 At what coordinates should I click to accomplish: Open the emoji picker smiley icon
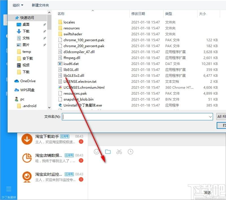(97, 152)
